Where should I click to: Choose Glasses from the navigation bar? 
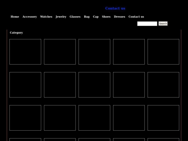tap(75, 17)
